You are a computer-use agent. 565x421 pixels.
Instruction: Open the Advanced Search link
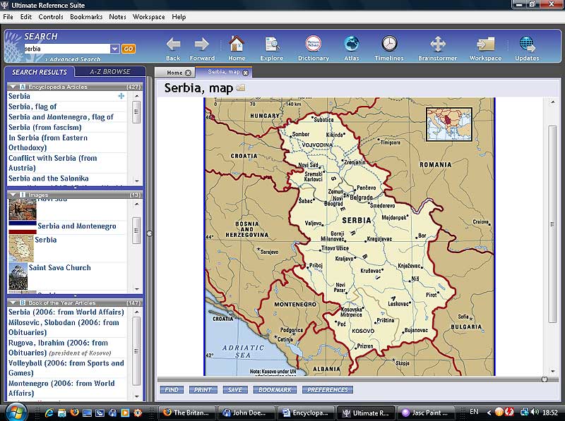pos(75,59)
